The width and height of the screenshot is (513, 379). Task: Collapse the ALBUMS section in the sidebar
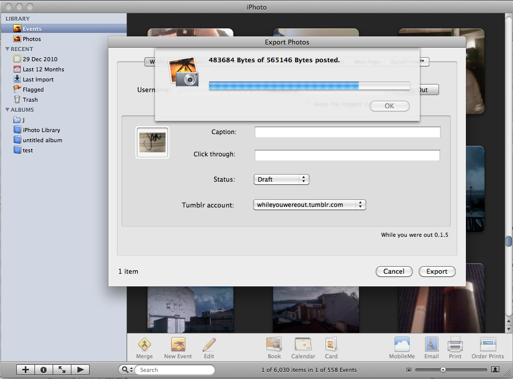(7, 109)
